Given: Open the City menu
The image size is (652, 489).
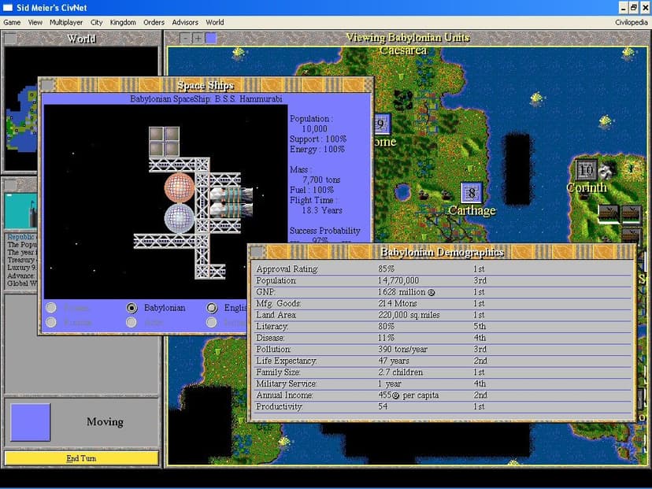Looking at the screenshot, I should tap(97, 23).
